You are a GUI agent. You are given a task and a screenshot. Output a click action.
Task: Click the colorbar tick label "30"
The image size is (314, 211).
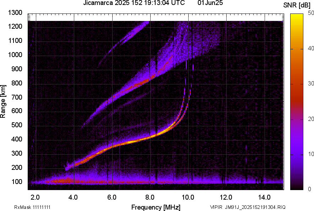(x=311, y=83)
